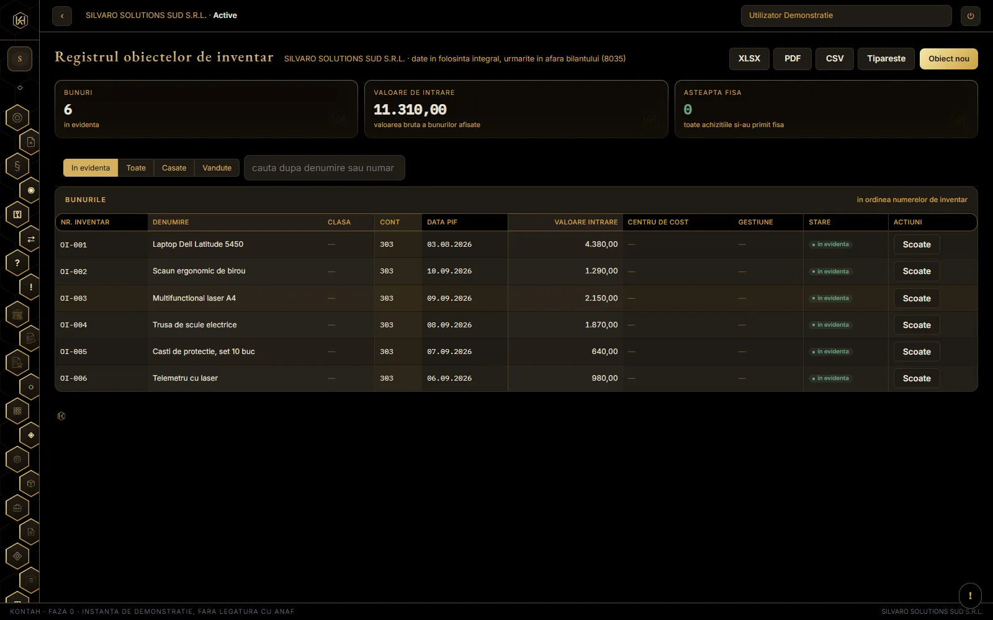Focus the cauta dupa denumire search field

pos(325,168)
